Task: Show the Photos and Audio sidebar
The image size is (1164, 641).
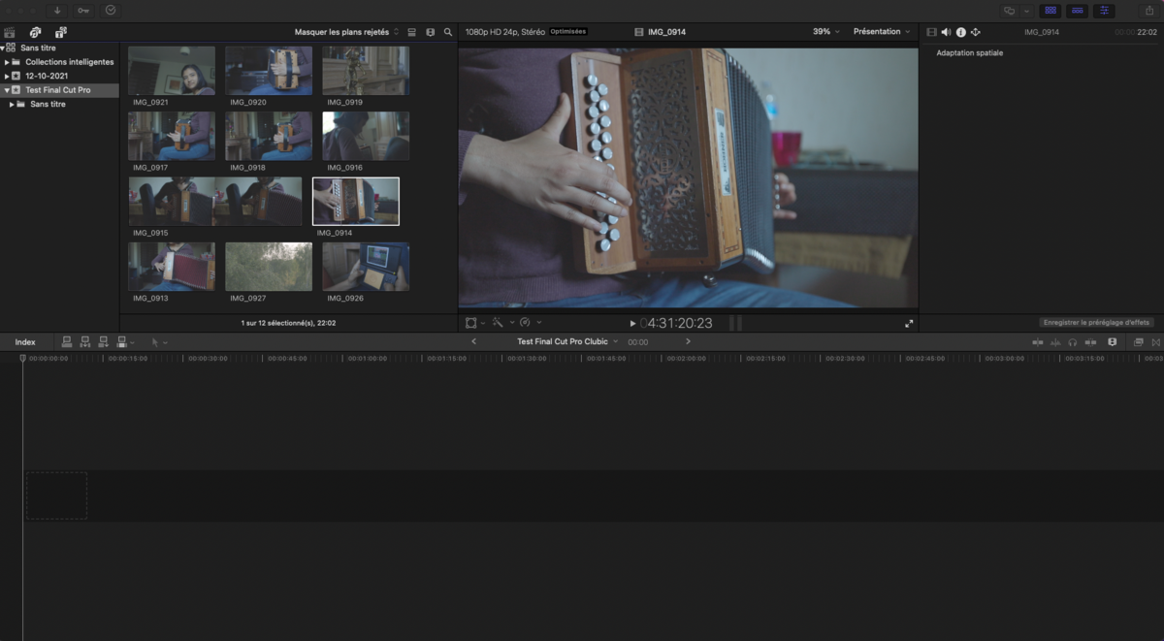Action: pyautogui.click(x=35, y=32)
